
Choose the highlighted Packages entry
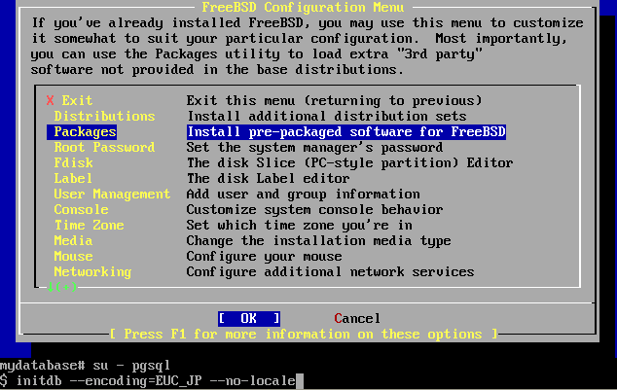tap(82, 131)
